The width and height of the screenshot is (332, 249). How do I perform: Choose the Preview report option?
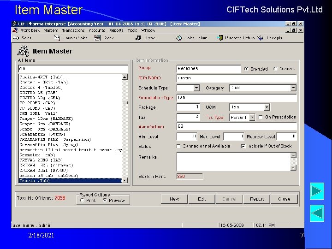coord(105,200)
